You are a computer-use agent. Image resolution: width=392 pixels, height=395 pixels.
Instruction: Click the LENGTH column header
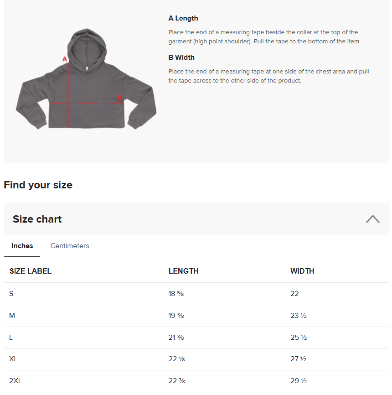[x=183, y=271]
